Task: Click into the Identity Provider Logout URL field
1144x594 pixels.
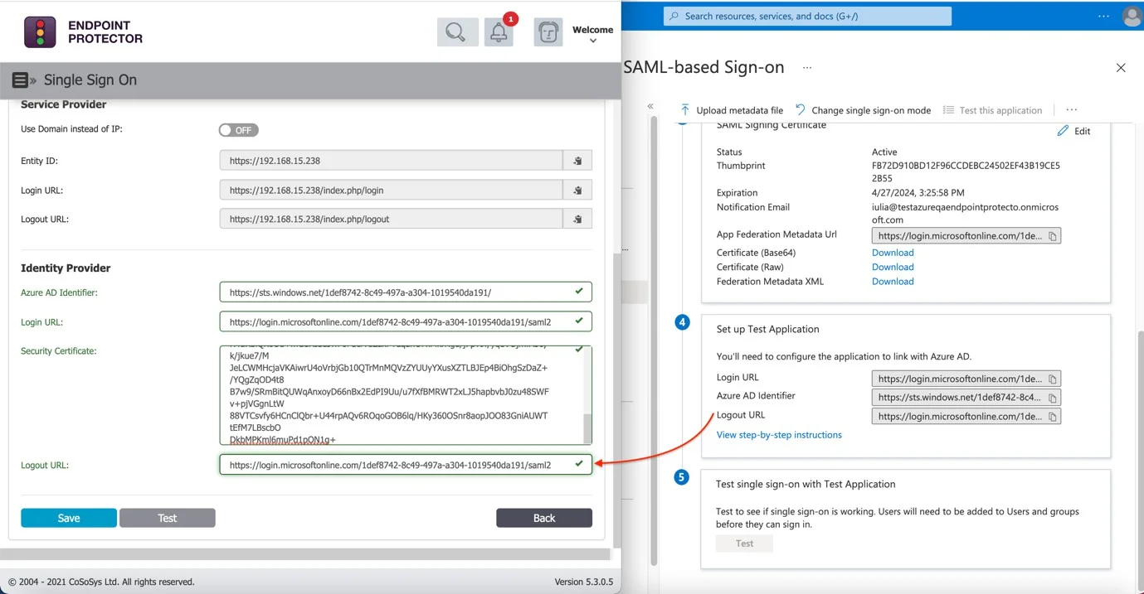Action: pos(406,465)
